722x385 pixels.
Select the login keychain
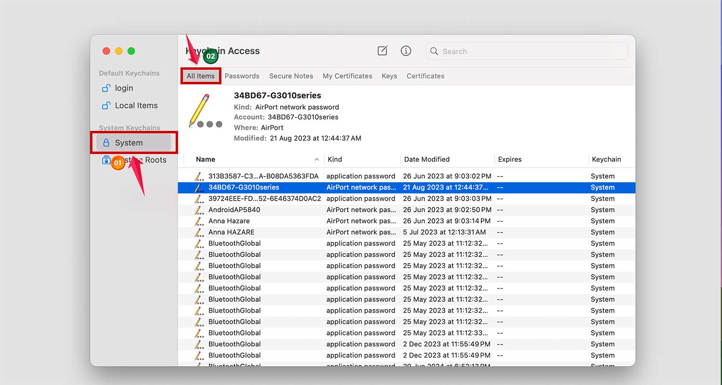point(124,88)
